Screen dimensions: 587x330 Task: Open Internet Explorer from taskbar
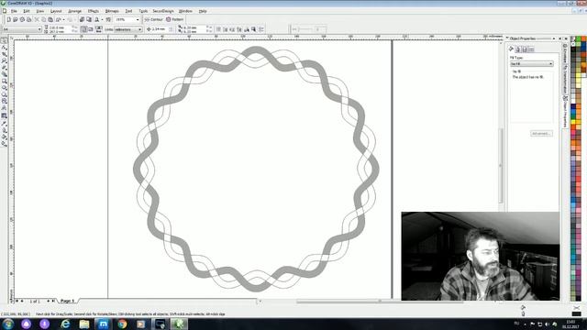pos(65,324)
